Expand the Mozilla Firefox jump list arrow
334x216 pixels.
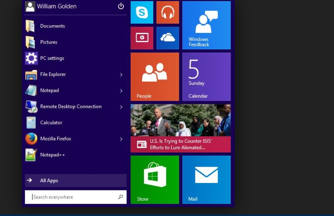coord(121,139)
